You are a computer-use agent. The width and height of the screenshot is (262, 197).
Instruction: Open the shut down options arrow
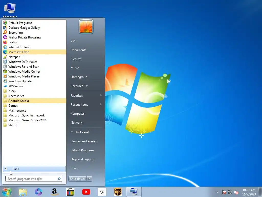pyautogui.click(x=89, y=179)
